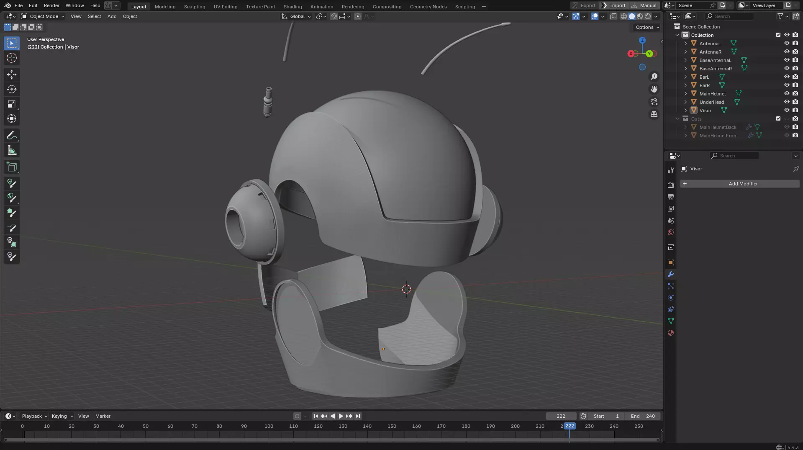Expand the Visor object tree row
803x450 pixels.
tap(685, 110)
